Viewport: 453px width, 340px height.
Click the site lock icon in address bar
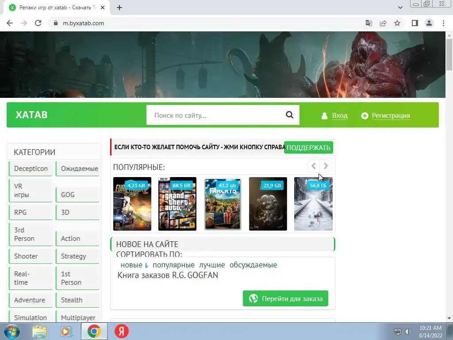click(55, 23)
